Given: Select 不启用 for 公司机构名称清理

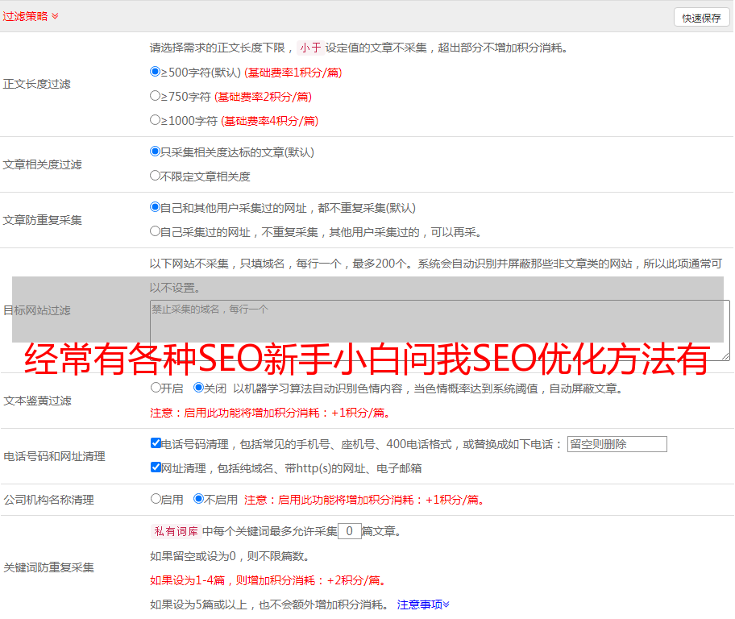Looking at the screenshot, I should (x=198, y=499).
